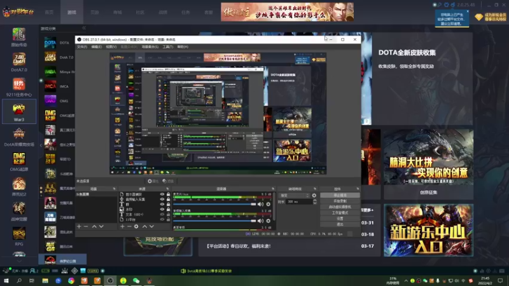Pop out the Scenes dock panel

(115, 189)
